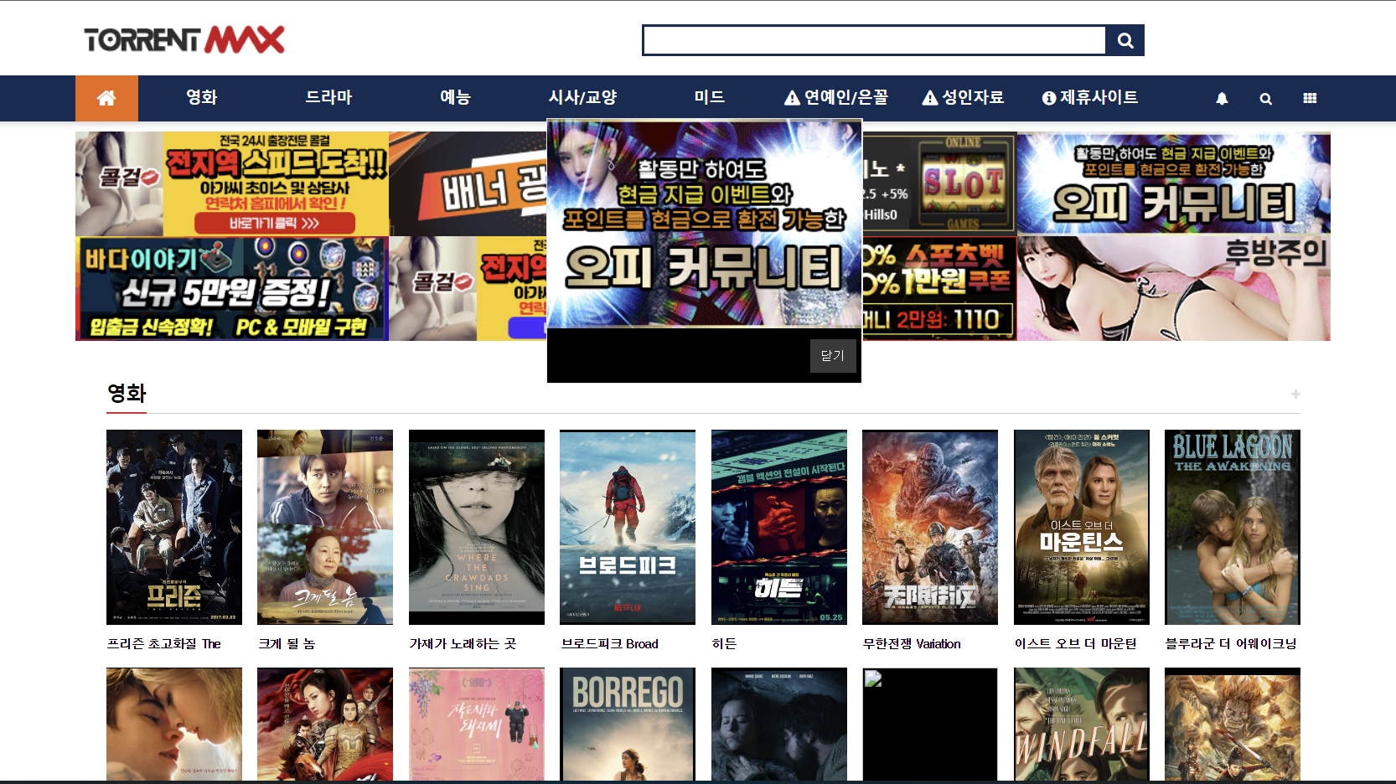
Task: Go to the home icon tab
Action: [x=106, y=98]
